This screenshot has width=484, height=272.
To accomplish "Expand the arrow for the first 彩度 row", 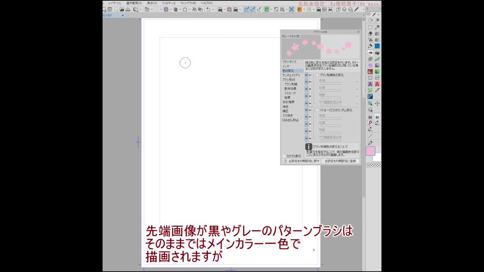I will pos(310,89).
